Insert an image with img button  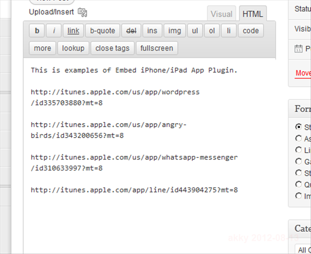175,31
